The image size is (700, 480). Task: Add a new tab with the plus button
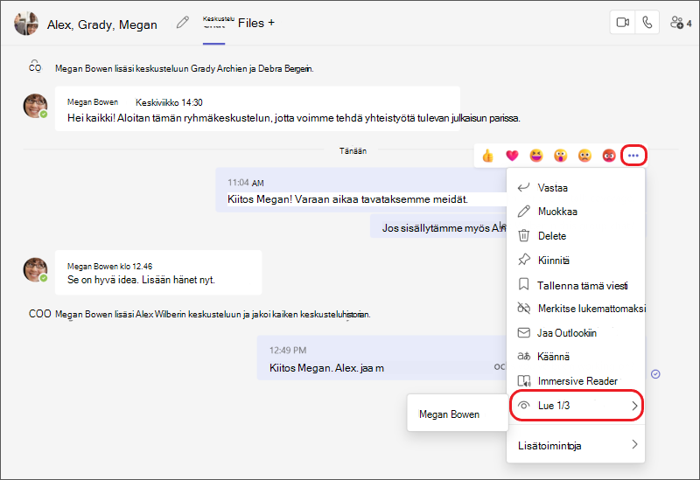tap(271, 23)
